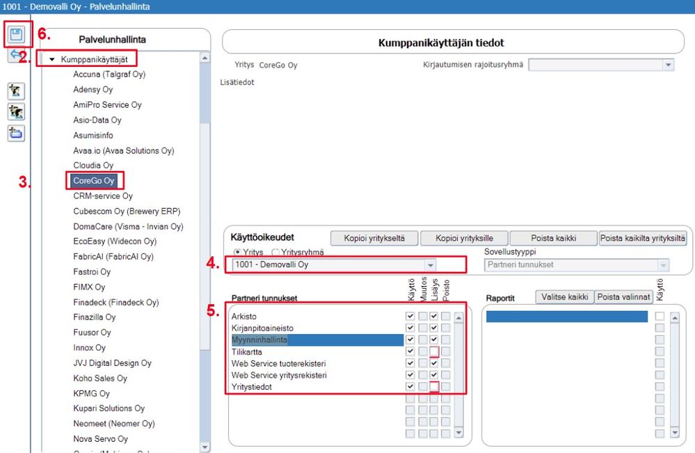This screenshot has width=695, height=453.
Task: Click Kopioi yrityksille button
Action: (464, 238)
